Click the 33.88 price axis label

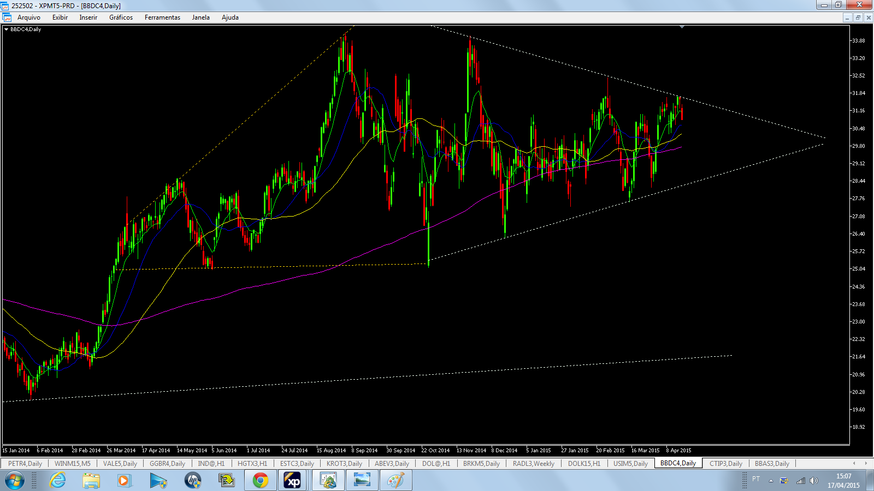[x=858, y=40]
